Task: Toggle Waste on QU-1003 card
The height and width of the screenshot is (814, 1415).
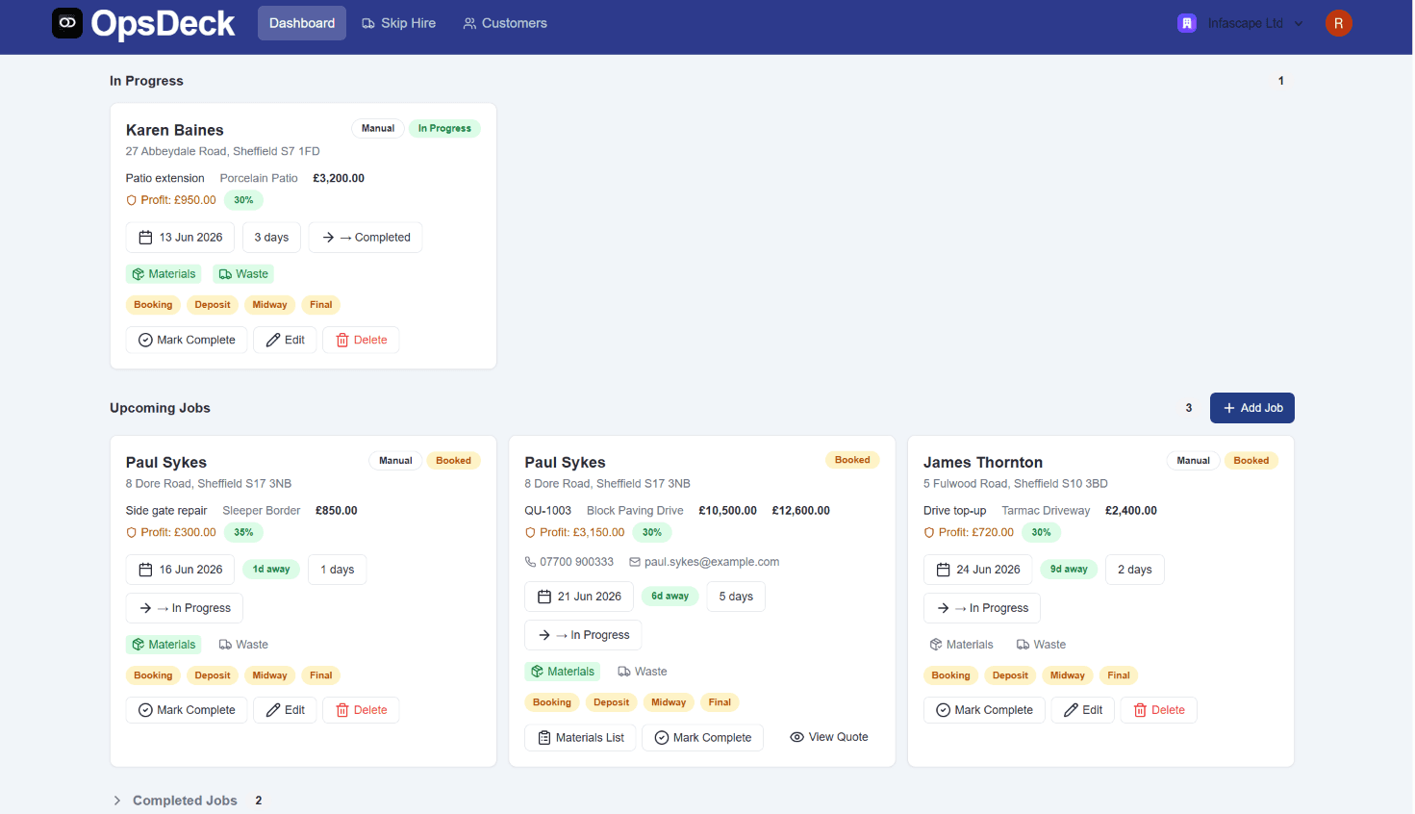Action: pyautogui.click(x=643, y=672)
